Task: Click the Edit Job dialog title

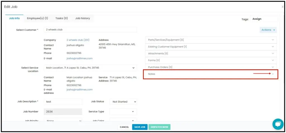Action: [11, 7]
